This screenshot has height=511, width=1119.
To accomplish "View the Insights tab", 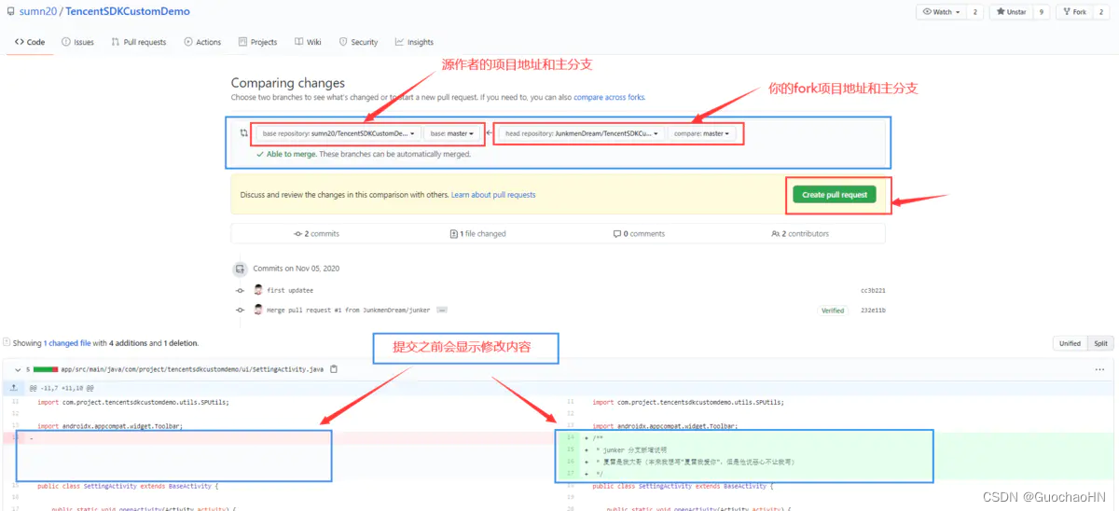I will (x=414, y=42).
